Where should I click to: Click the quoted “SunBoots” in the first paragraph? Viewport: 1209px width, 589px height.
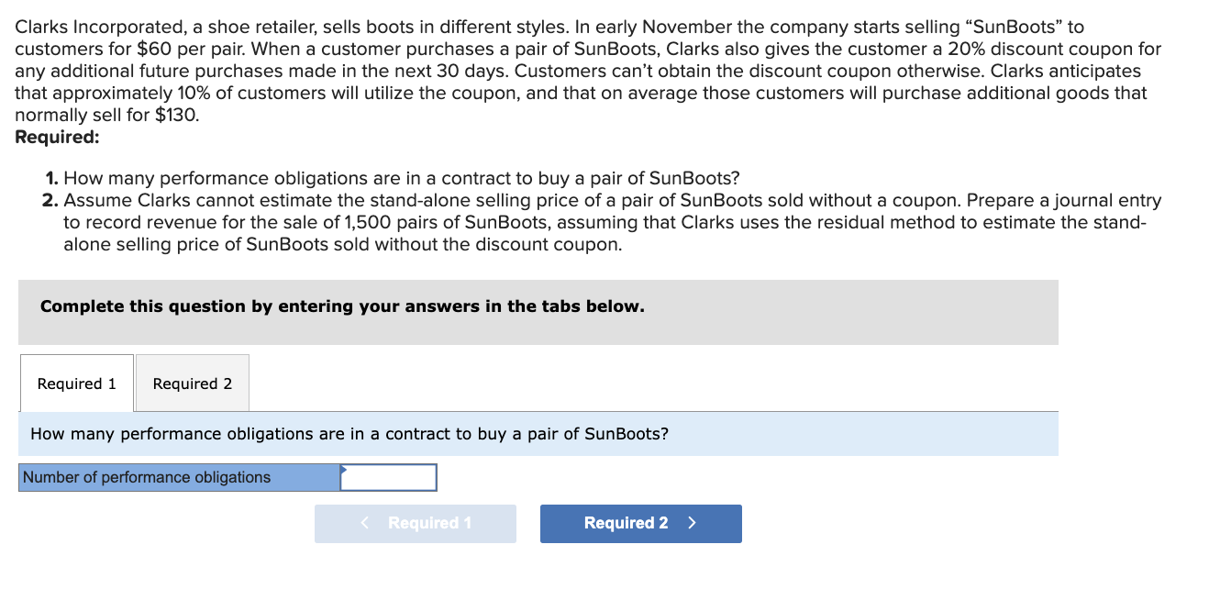pos(1026,28)
